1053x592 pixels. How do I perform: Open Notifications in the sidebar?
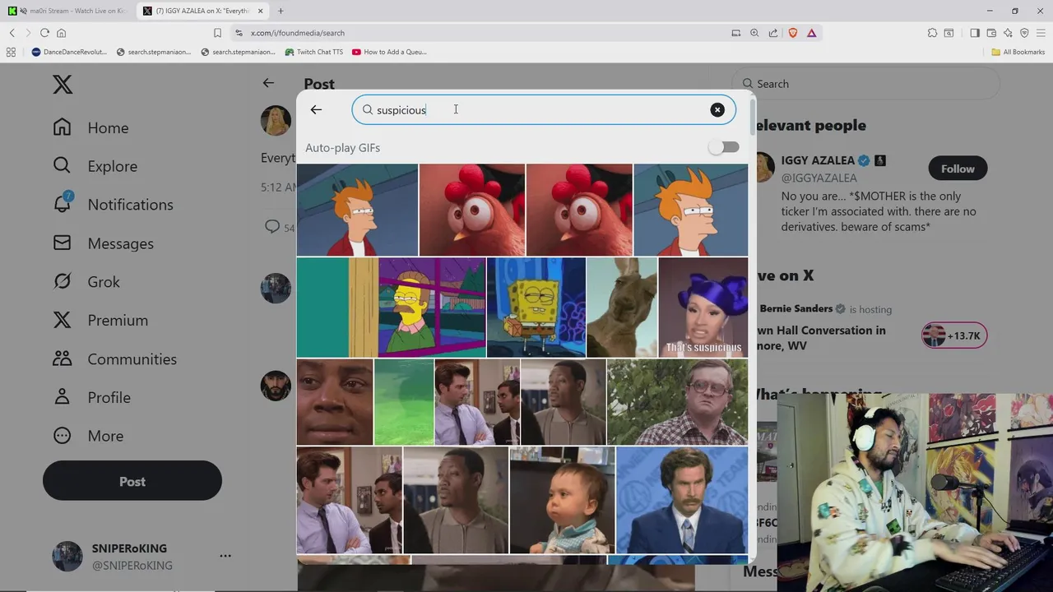click(x=114, y=205)
